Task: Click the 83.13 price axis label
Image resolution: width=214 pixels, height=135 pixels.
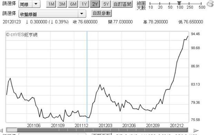Action: pos(195,84)
